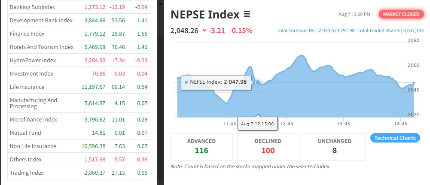This screenshot has width=430, height=185.
Task: Open Non Life Insurance index
Action: [x=33, y=146]
